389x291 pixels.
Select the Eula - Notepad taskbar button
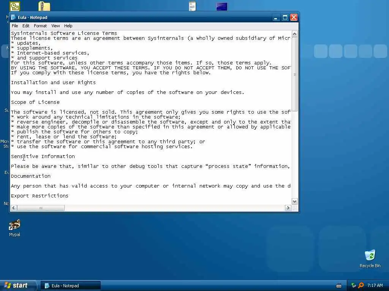(x=70, y=286)
